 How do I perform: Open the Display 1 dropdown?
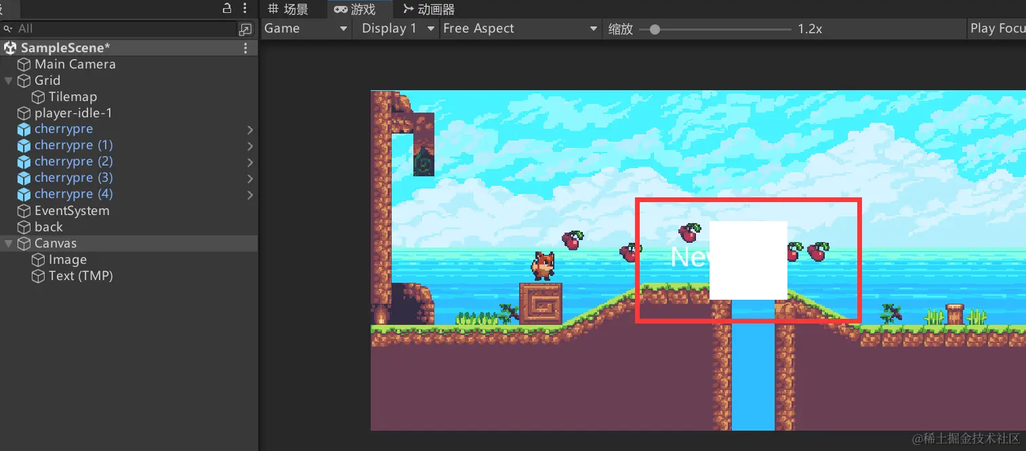tap(396, 28)
